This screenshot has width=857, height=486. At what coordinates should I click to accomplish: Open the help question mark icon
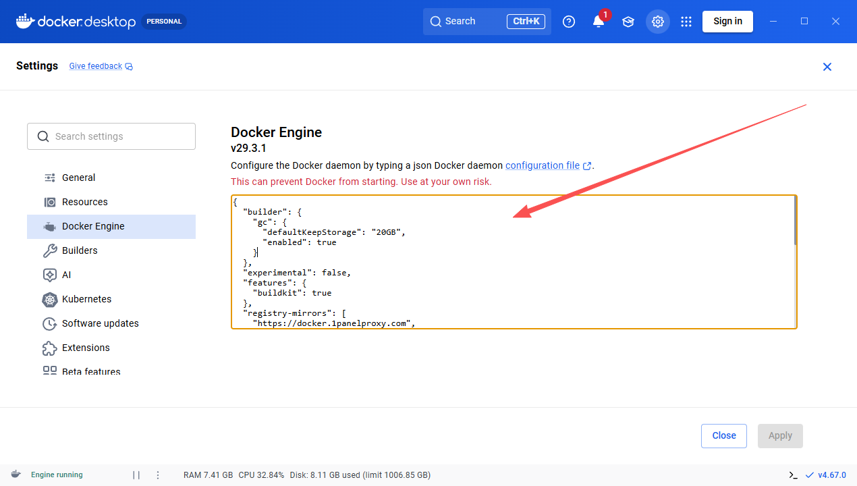[x=569, y=22]
